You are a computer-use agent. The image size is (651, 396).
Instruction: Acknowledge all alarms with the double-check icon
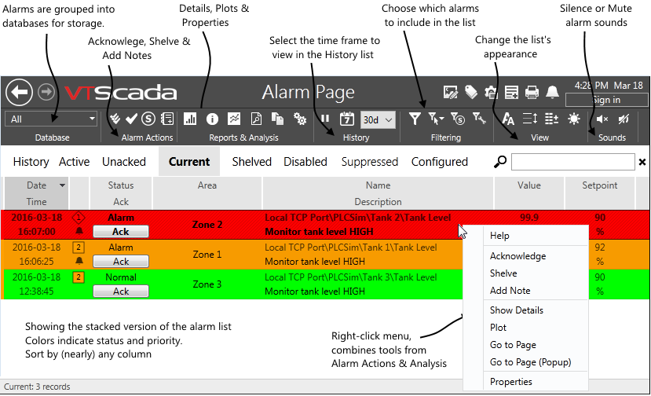(x=115, y=119)
